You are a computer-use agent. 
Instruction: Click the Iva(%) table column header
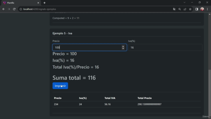[83, 98]
